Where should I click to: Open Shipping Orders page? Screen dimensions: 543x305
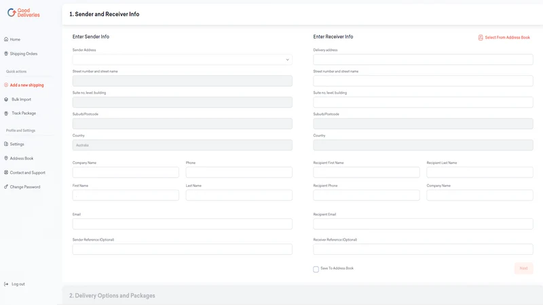(x=24, y=54)
